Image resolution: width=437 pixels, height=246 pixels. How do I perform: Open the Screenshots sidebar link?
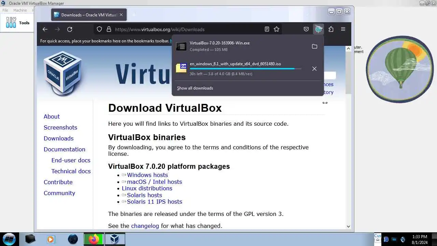click(x=60, y=127)
